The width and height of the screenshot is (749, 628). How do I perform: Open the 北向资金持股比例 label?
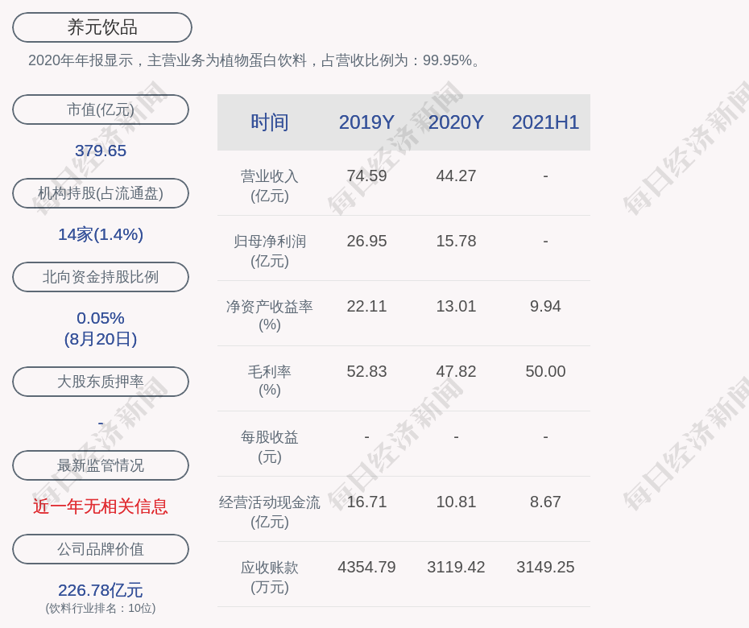click(x=101, y=277)
